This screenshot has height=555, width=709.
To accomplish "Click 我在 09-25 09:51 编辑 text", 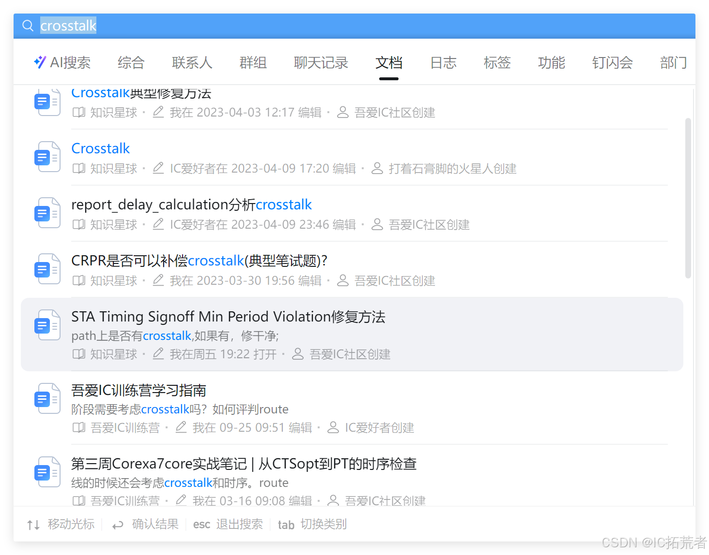I will (252, 428).
